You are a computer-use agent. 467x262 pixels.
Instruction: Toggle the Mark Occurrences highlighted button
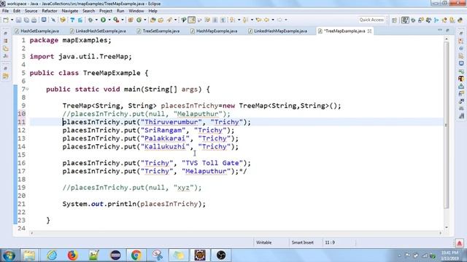[x=191, y=20]
